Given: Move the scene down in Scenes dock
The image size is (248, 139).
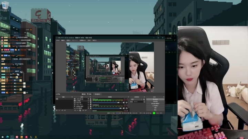Looking at the screenshot, I should click(x=65, y=110).
